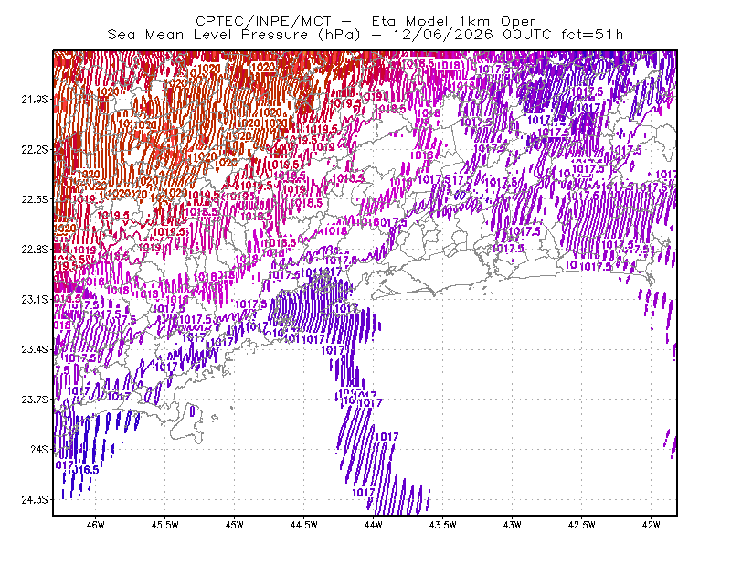Viewport: 731px width, 565px height.
Task: Click the 23.7S latitude axis label
Action: [35, 400]
